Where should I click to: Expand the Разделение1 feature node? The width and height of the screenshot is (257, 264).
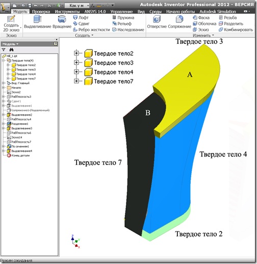pos(3,124)
